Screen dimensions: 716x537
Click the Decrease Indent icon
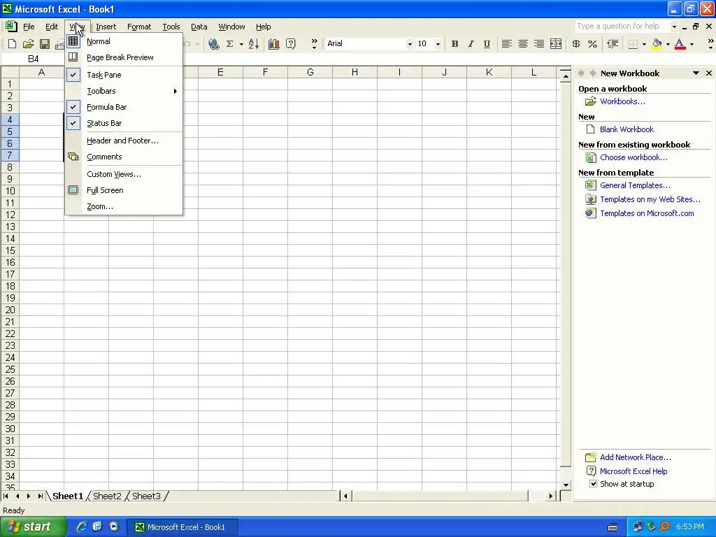click(613, 44)
